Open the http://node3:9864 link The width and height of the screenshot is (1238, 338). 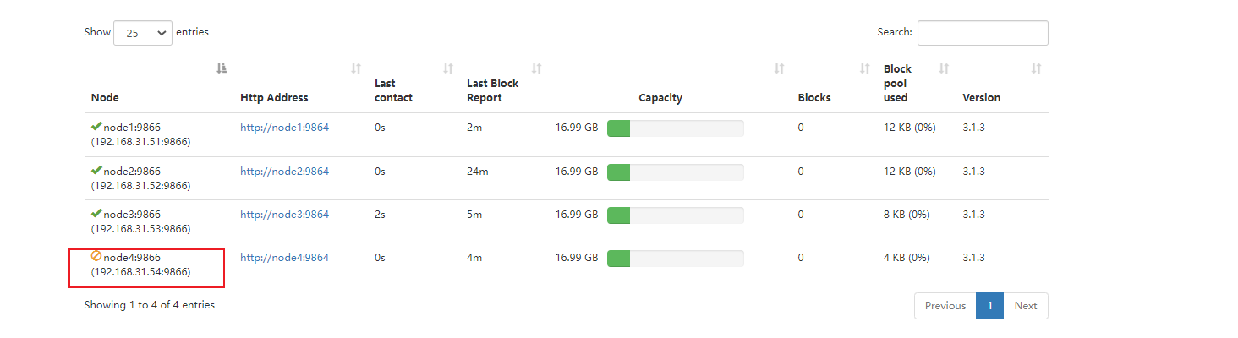[284, 215]
